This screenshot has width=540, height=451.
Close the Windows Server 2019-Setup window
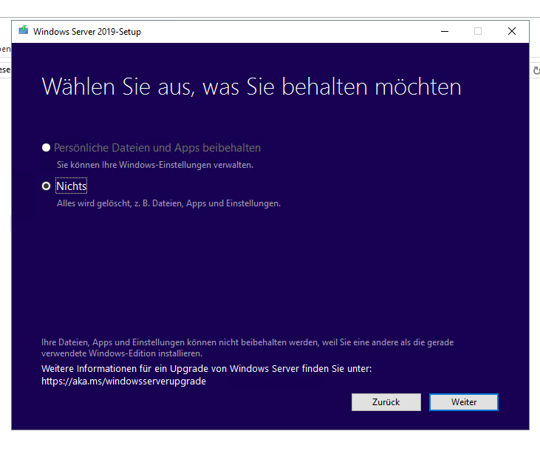pos(512,31)
